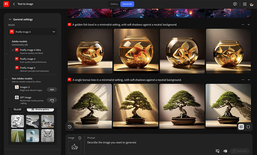Click the disabled Generate button at bottom
Screen dimensions: 257x155
(240, 151)
